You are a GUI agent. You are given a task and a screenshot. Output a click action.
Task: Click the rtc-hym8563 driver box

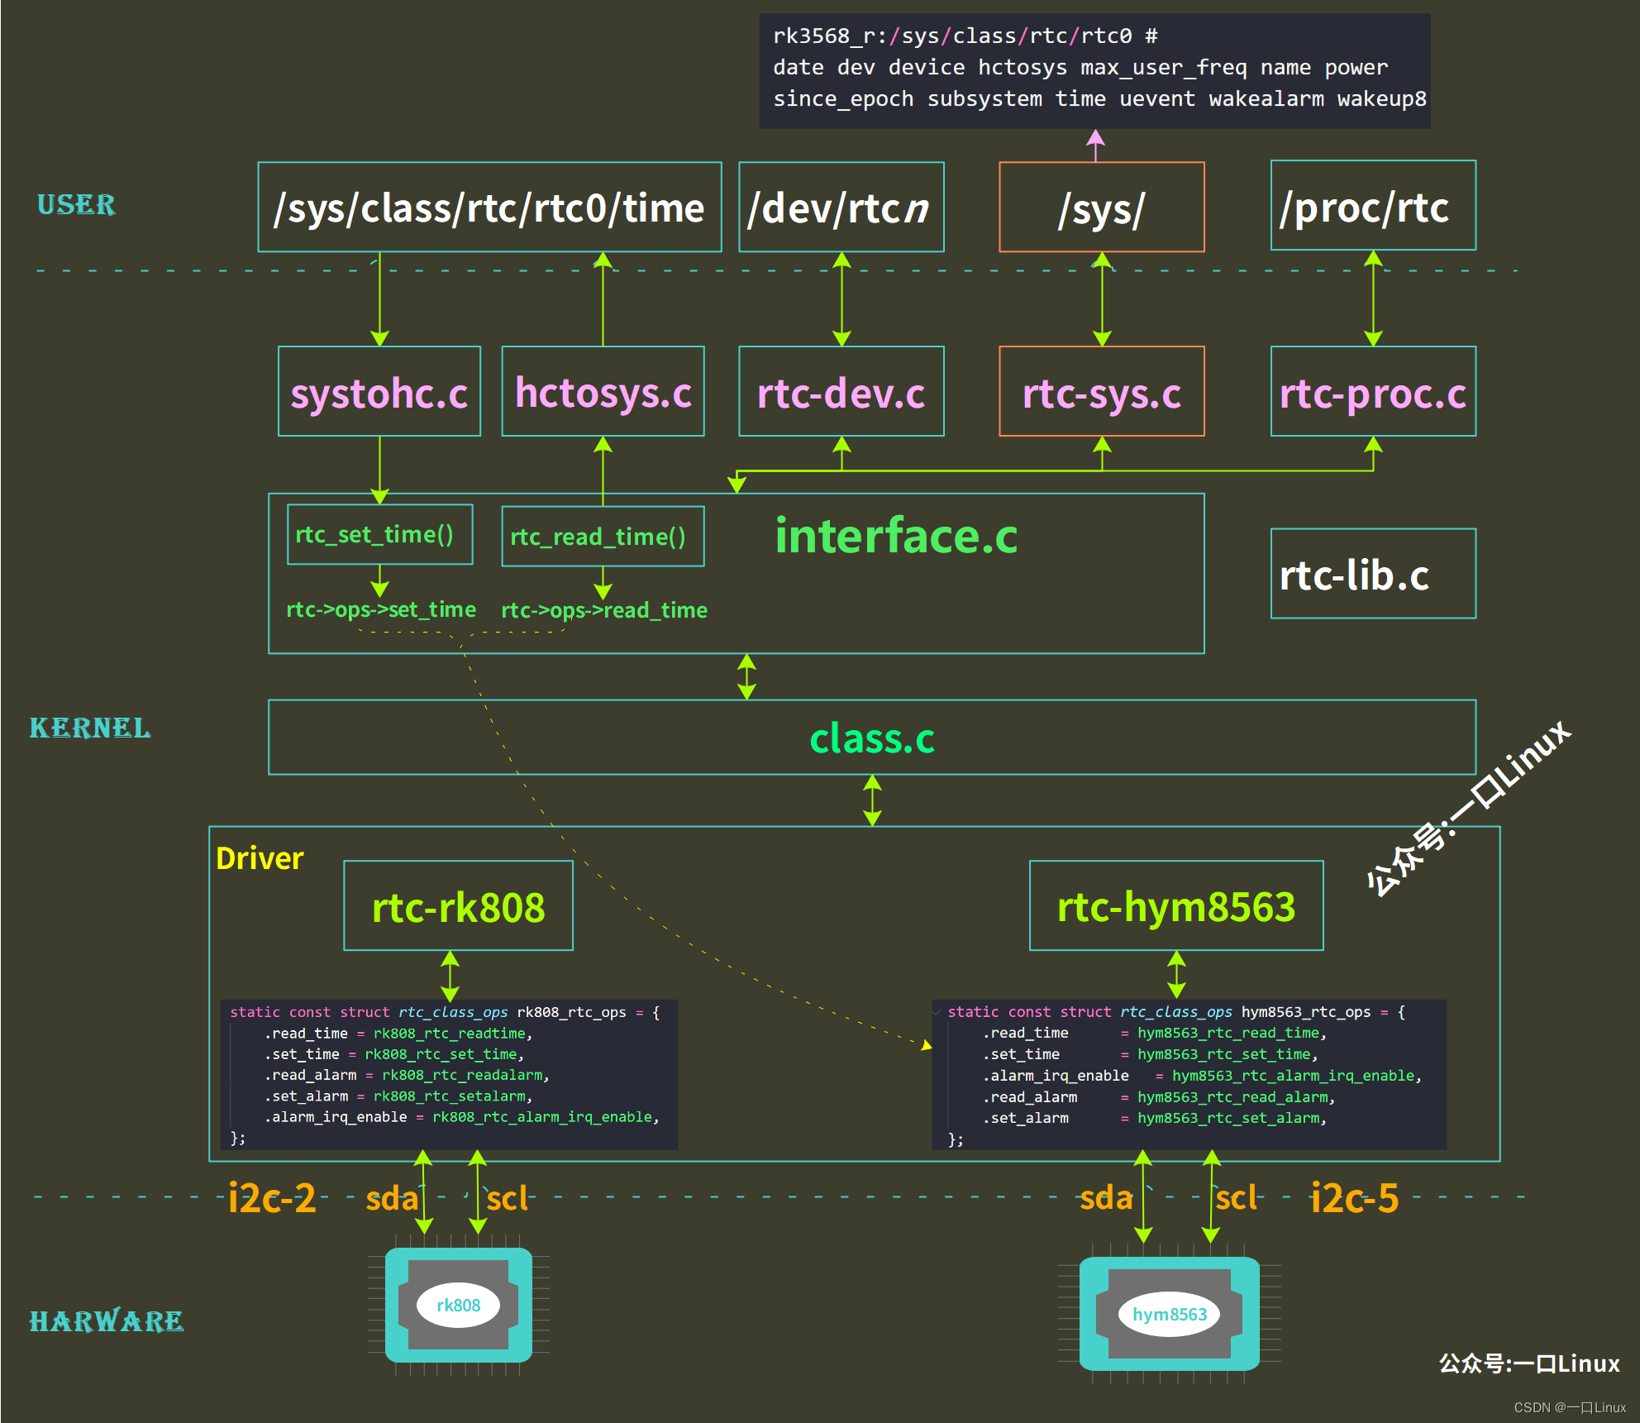click(x=1175, y=905)
